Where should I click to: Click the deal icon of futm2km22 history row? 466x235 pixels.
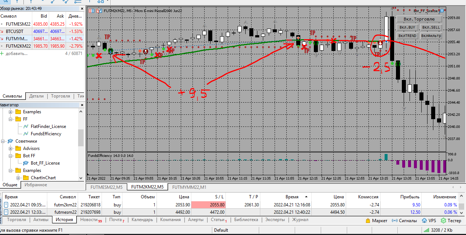click(6, 205)
